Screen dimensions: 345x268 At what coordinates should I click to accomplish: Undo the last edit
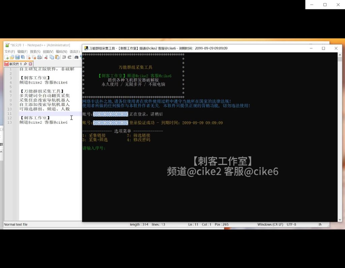64,57
